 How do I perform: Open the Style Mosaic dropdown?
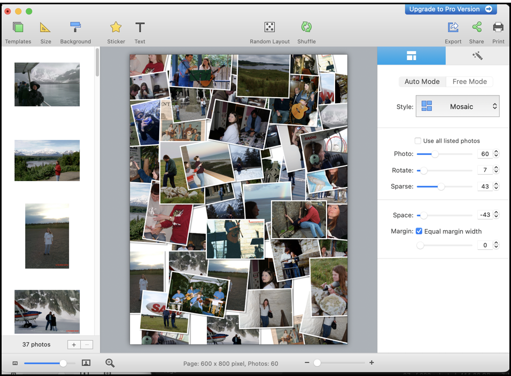(457, 106)
